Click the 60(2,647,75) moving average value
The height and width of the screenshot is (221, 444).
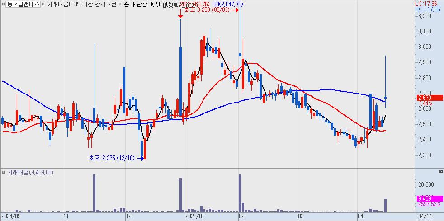coord(228,4)
